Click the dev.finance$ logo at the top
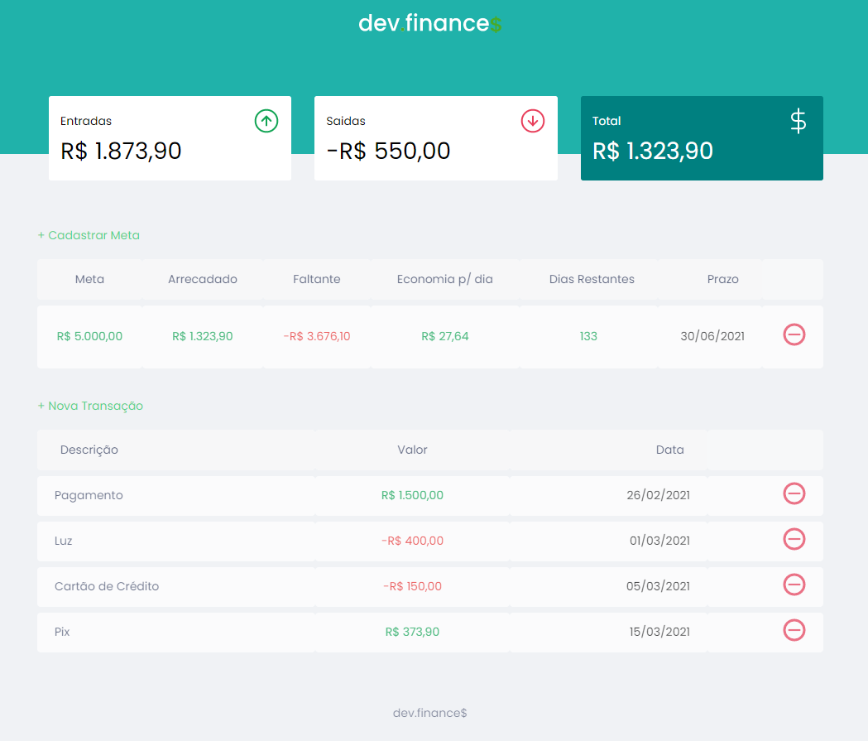868x741 pixels. pyautogui.click(x=430, y=23)
